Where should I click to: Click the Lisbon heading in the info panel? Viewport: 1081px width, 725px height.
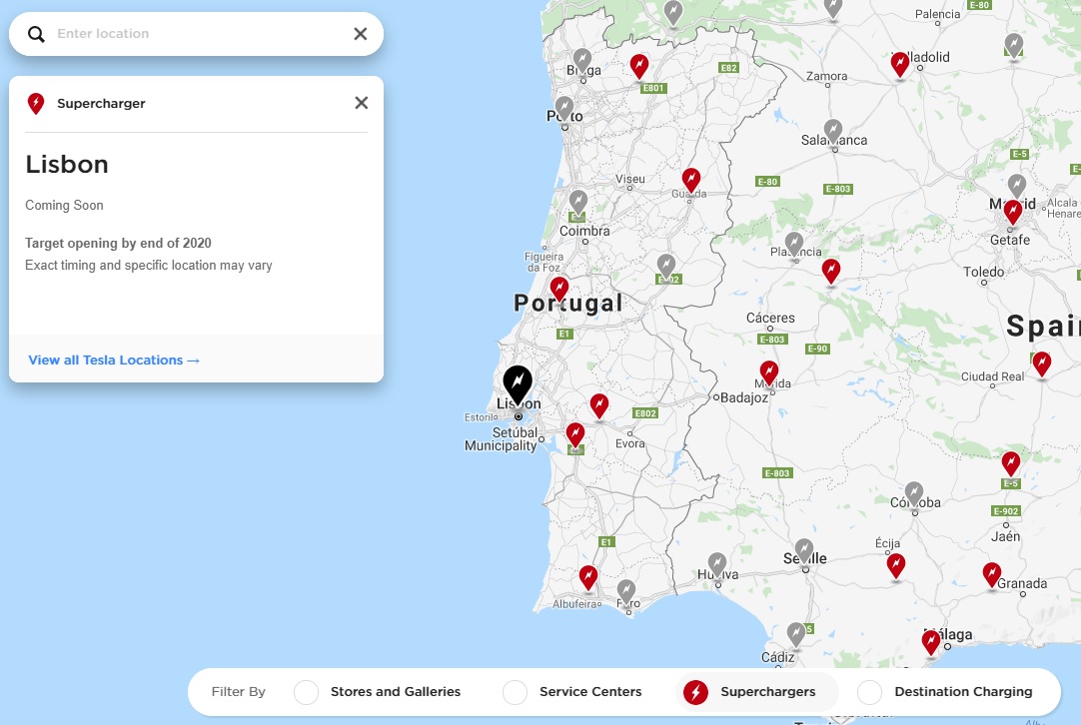click(x=67, y=164)
